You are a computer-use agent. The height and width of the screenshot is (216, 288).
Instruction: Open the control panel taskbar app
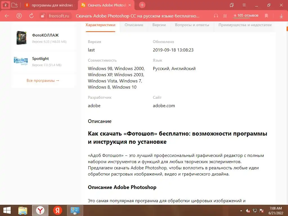tap(75, 210)
